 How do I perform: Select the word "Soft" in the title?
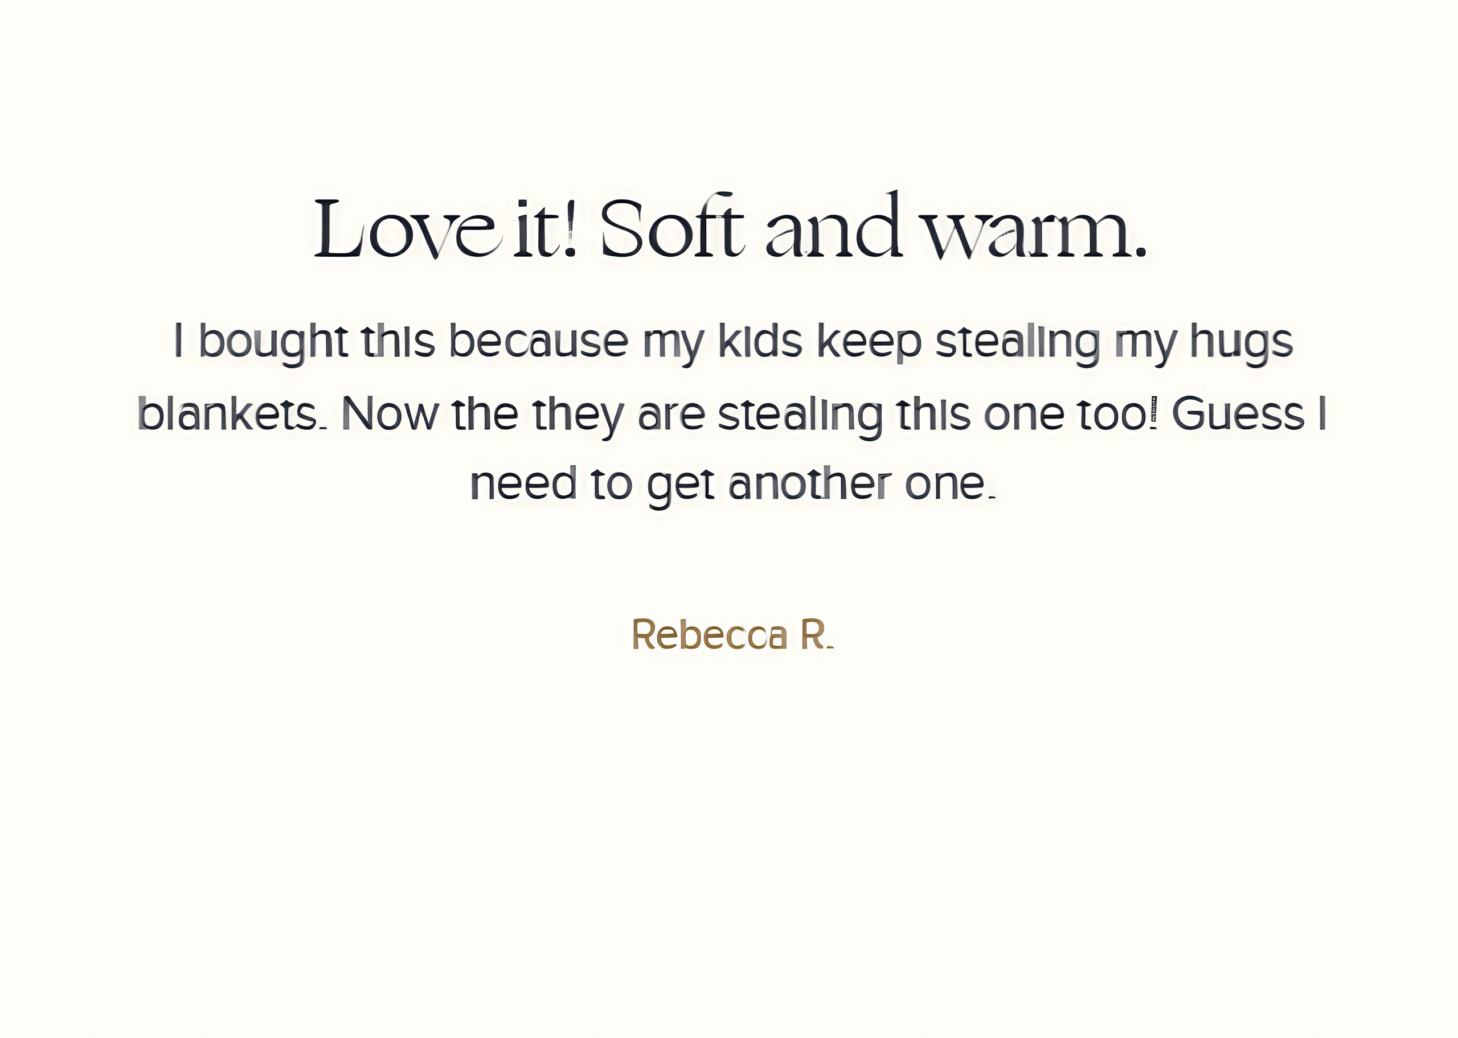point(671,229)
